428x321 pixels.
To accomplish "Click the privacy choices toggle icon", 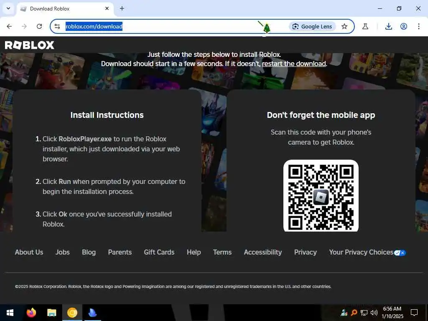I will [x=400, y=253].
